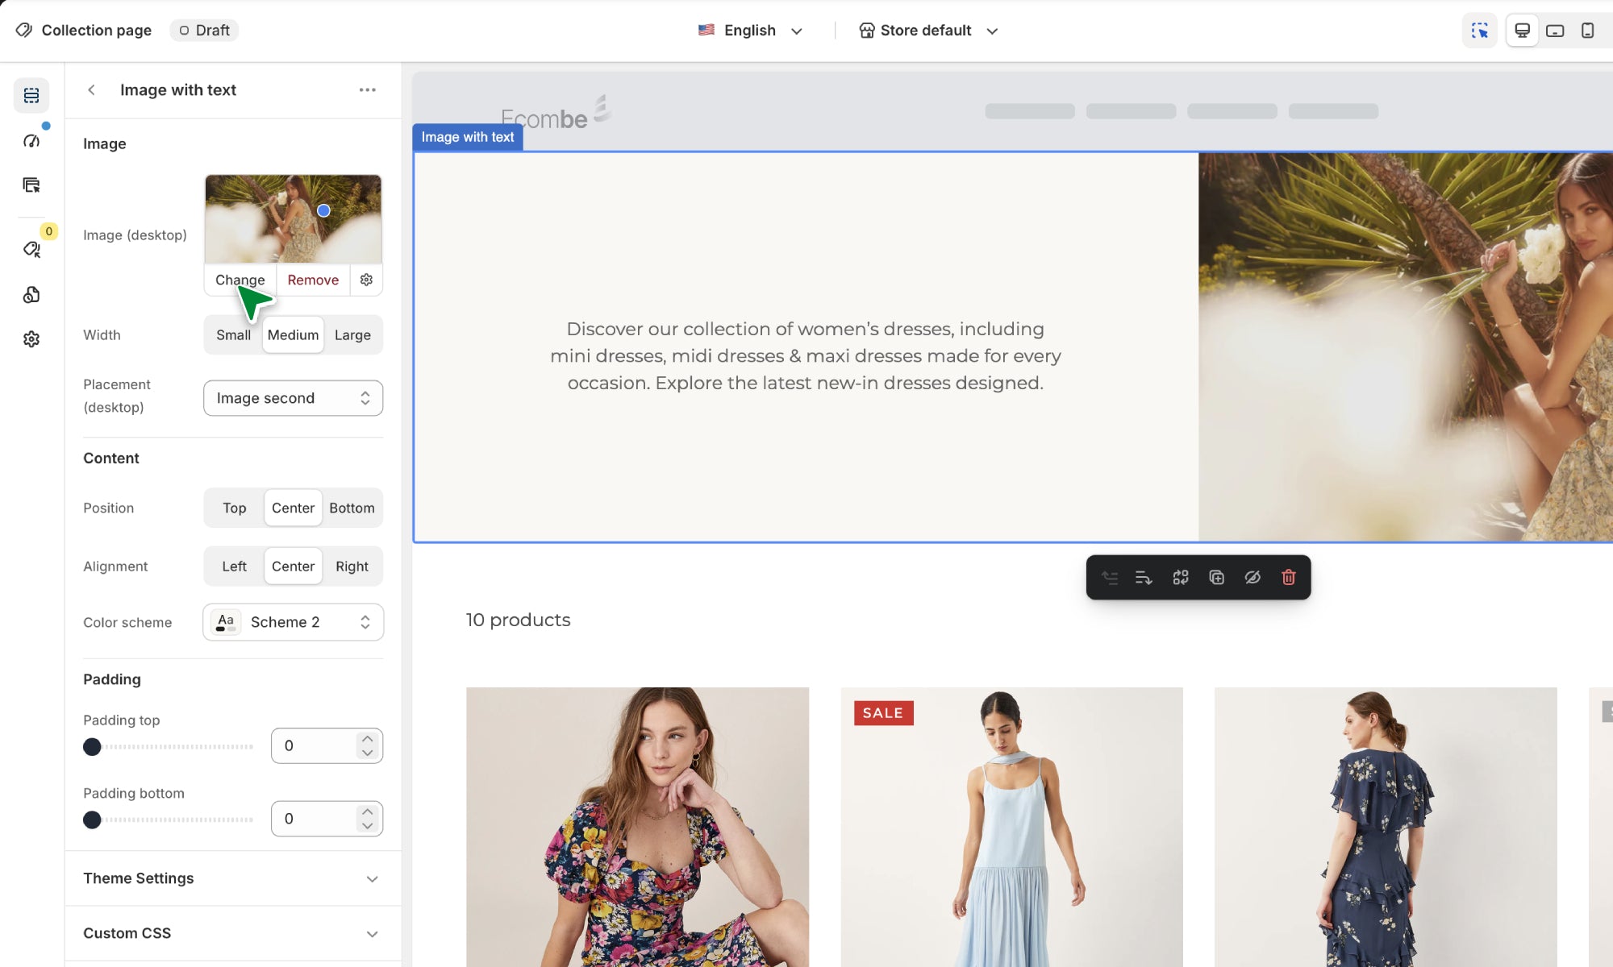Screen dimensions: 1613x967
Task: Open the English language menu
Action: [750, 31]
